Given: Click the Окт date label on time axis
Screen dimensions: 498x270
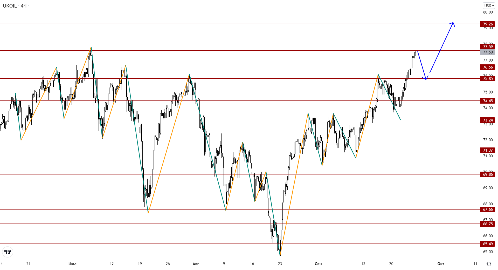Looking at the screenshot, I should [441, 264].
